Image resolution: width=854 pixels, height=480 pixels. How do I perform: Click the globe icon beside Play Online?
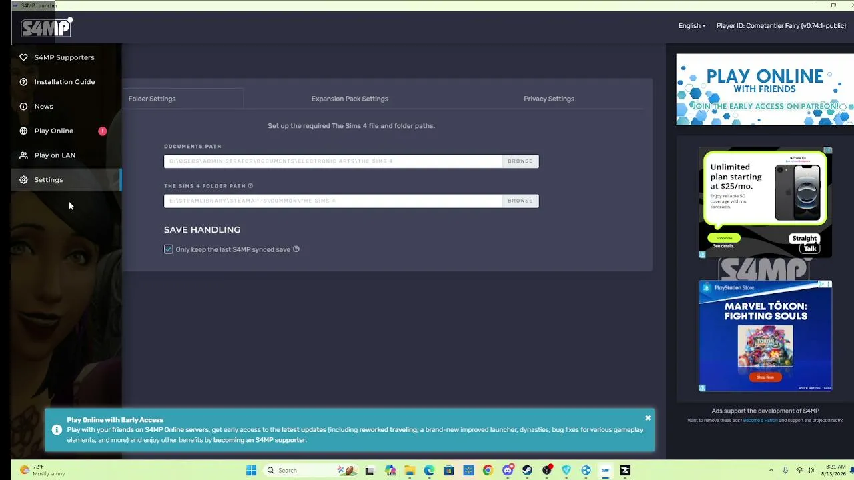click(23, 131)
